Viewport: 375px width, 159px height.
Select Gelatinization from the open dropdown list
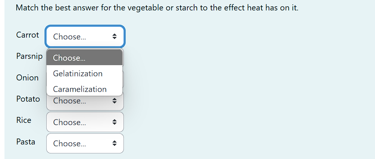84,73
